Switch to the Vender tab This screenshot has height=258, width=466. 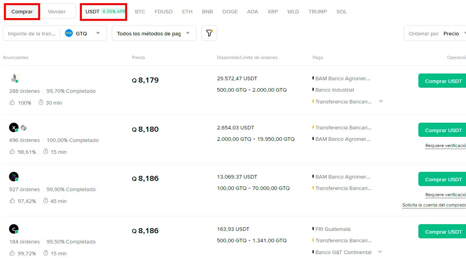click(x=56, y=11)
